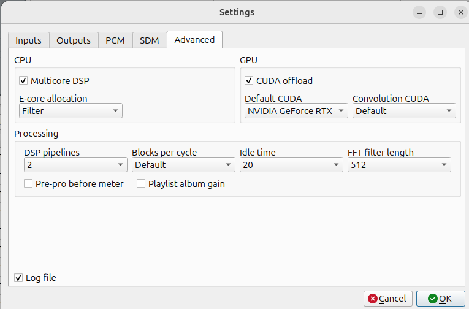The image size is (469, 309).
Task: Cancel the Settings dialog
Action: pos(387,299)
